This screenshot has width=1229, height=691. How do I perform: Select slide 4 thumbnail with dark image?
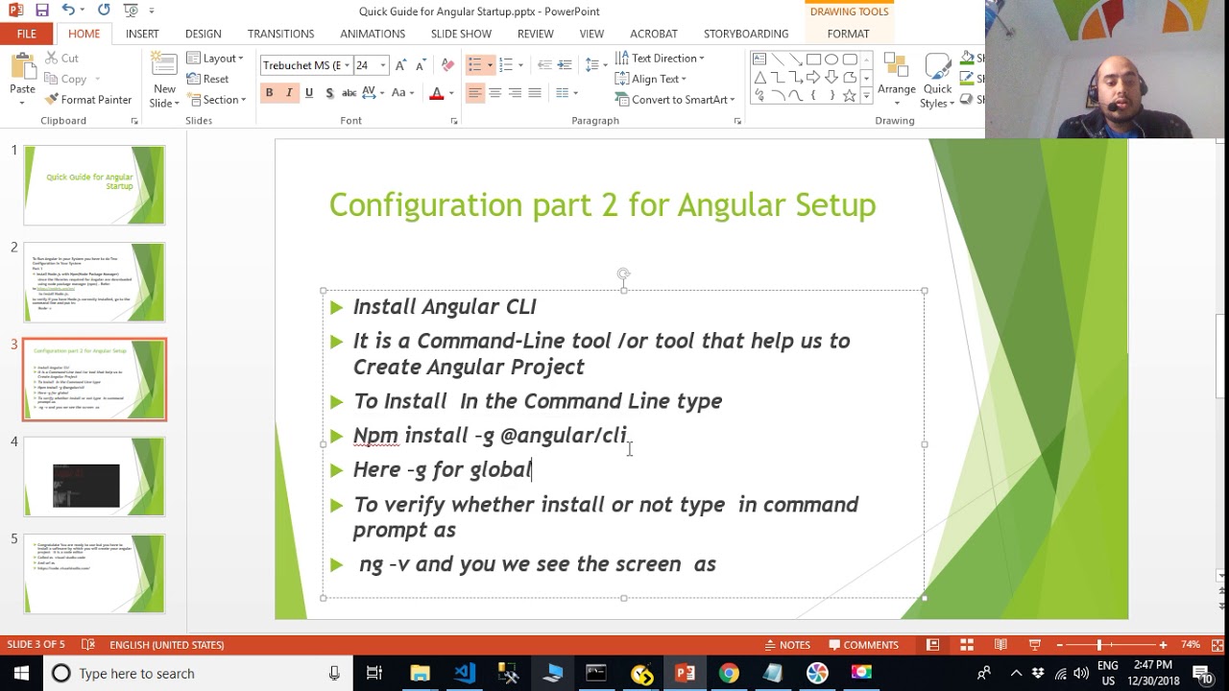94,476
